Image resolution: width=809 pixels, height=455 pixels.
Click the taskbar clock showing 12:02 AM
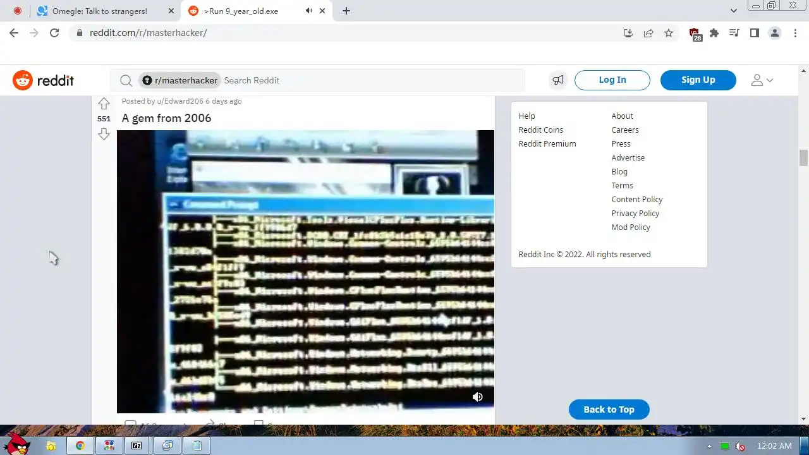pyautogui.click(x=774, y=446)
